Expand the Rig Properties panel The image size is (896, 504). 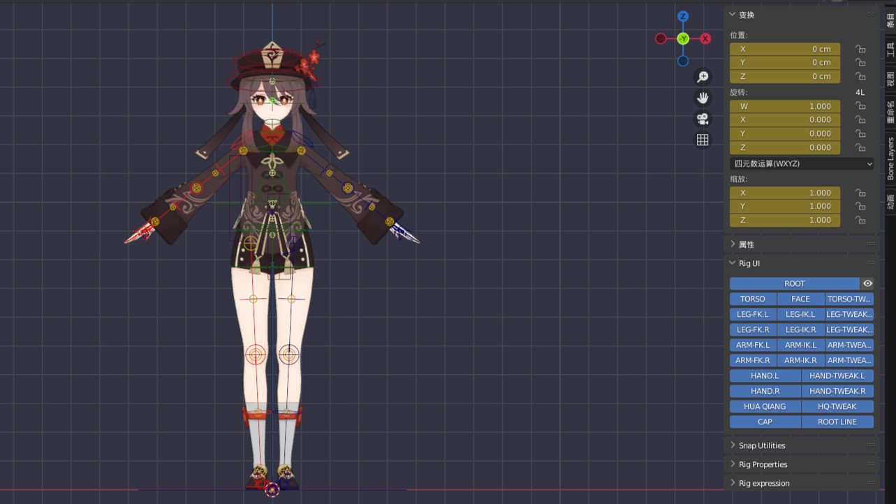click(763, 464)
